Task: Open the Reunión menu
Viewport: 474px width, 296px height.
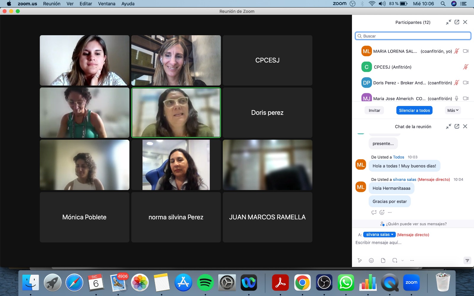Action: [x=52, y=4]
